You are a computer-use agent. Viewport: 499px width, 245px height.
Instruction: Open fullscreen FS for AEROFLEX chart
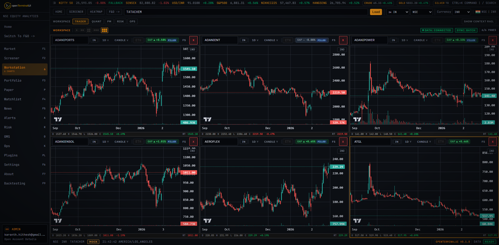click(334, 142)
